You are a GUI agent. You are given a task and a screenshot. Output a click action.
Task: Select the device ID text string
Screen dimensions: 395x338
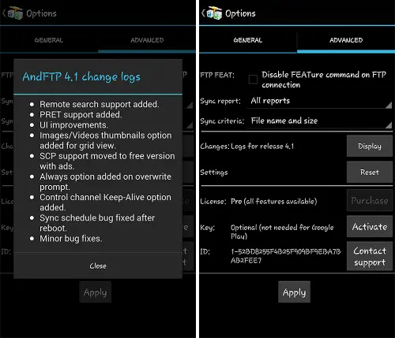tap(286, 256)
